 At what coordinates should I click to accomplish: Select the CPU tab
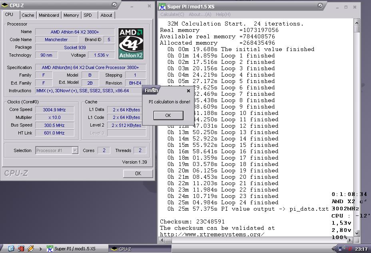click(x=9, y=14)
